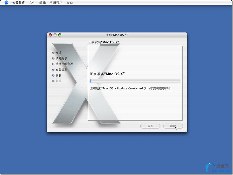Open the 编辑 menu

point(42,3)
